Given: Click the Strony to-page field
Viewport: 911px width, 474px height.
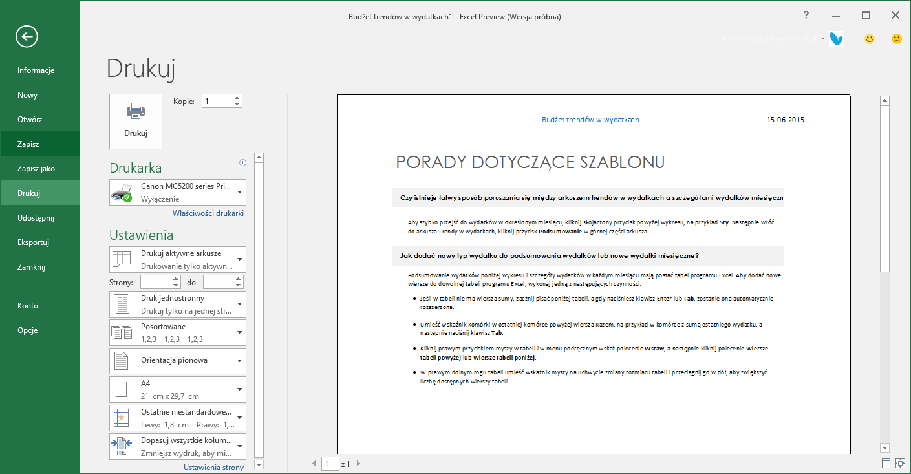Looking at the screenshot, I should pos(219,282).
